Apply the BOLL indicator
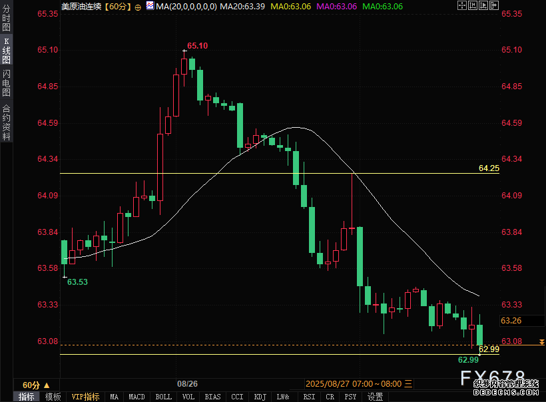The image size is (546, 402). 163,397
